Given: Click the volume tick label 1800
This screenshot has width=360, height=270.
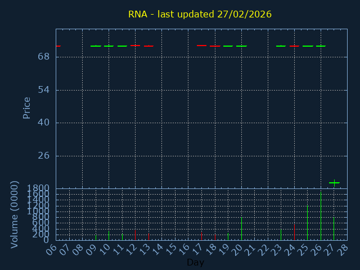Looking at the screenshot, I should pyautogui.click(x=38, y=188).
